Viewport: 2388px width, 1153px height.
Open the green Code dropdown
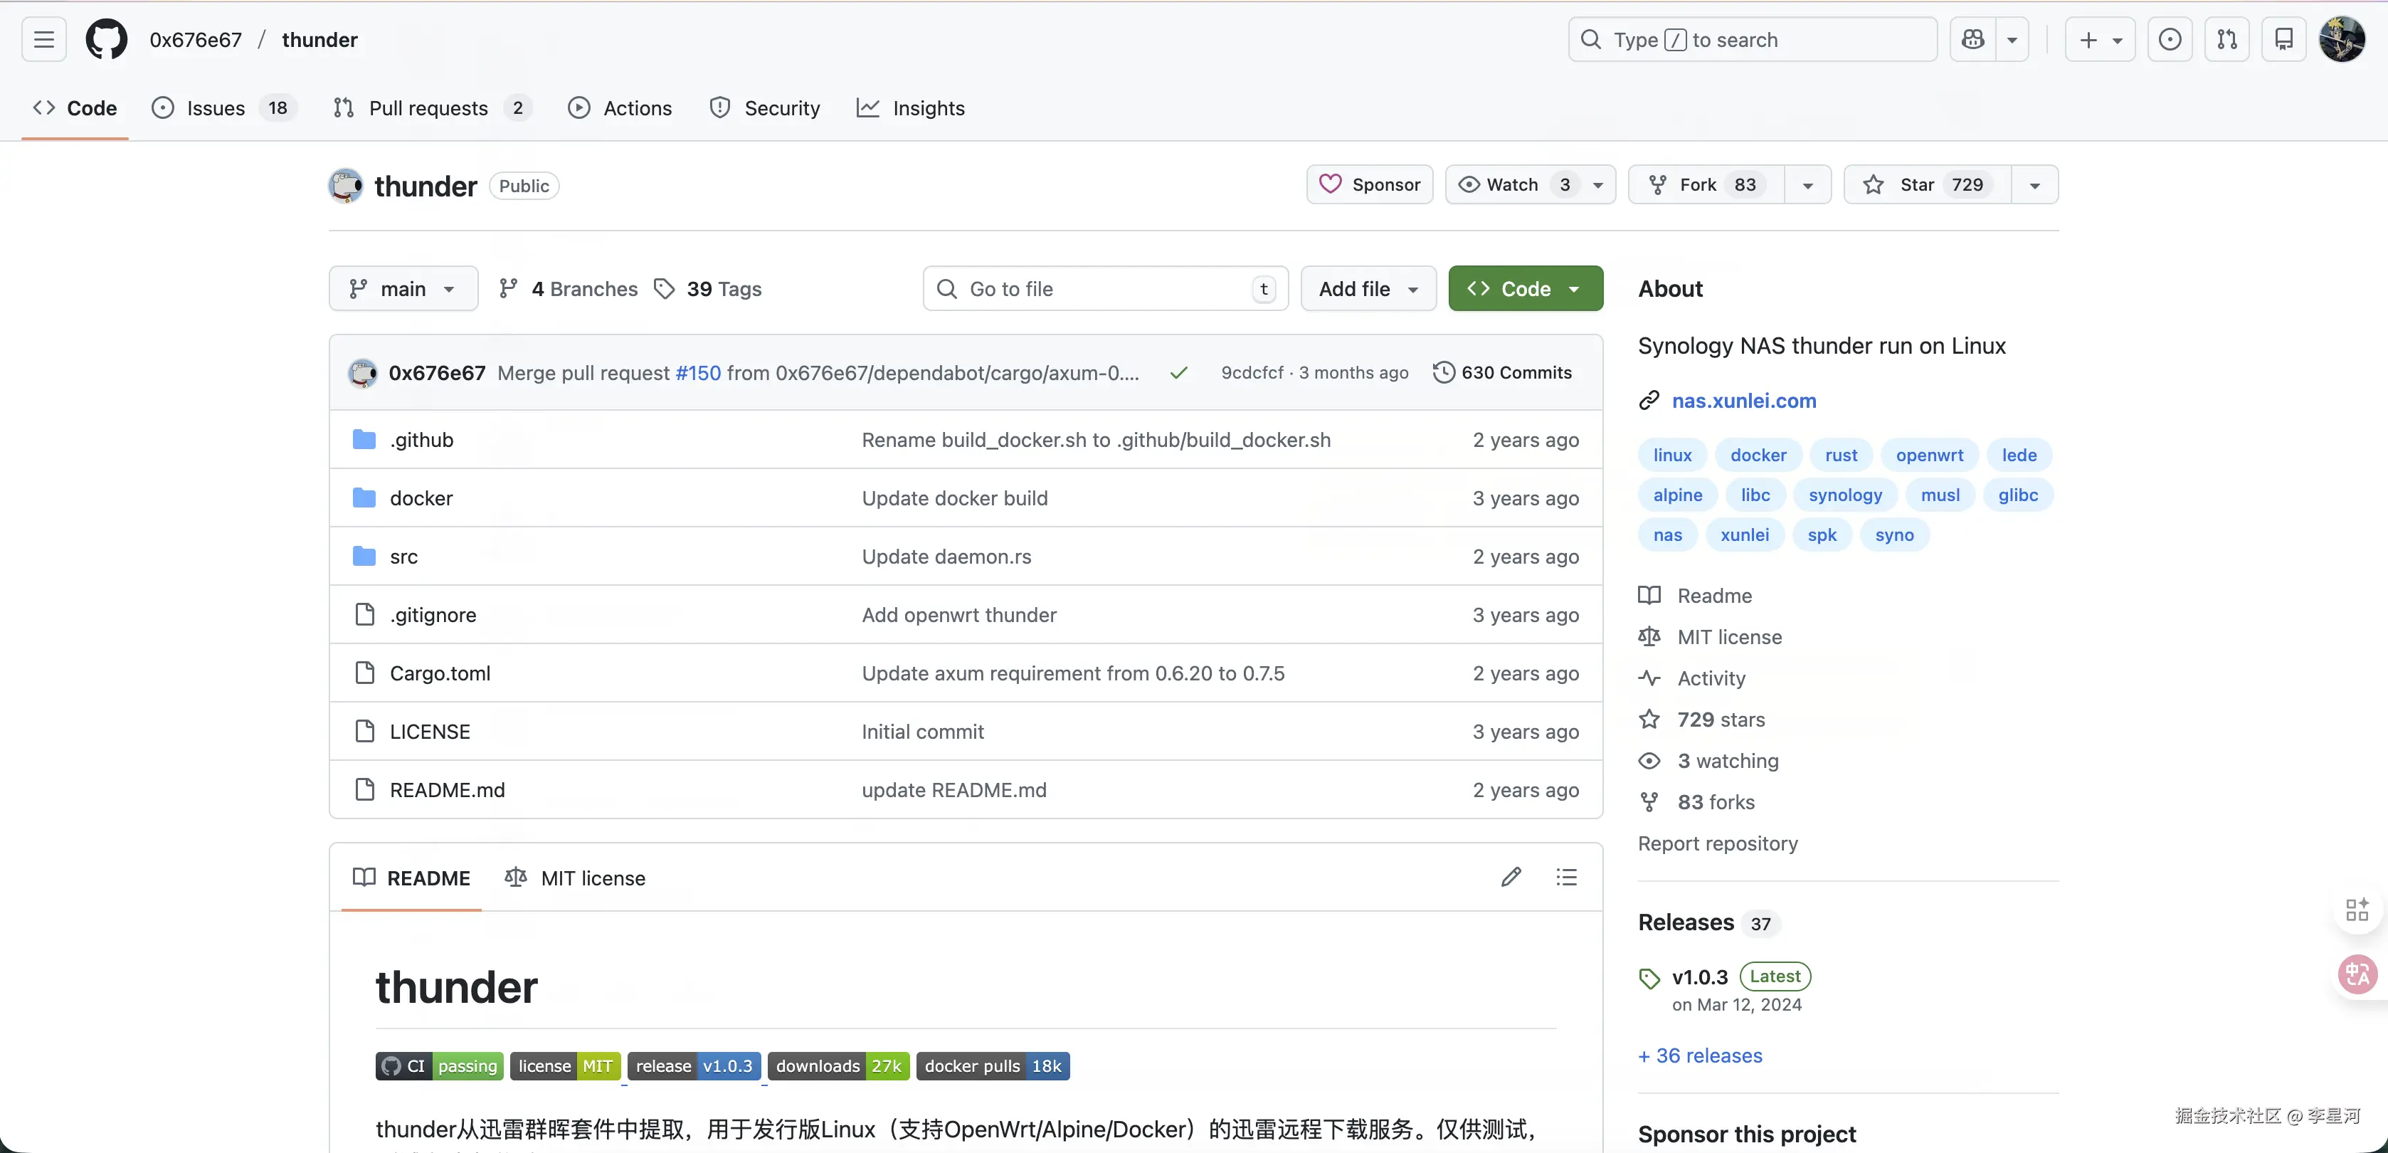tap(1525, 288)
